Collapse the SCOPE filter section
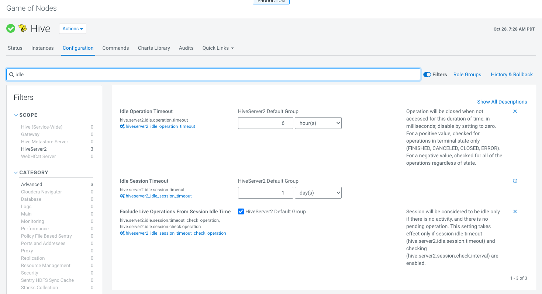542x294 pixels. (15, 115)
